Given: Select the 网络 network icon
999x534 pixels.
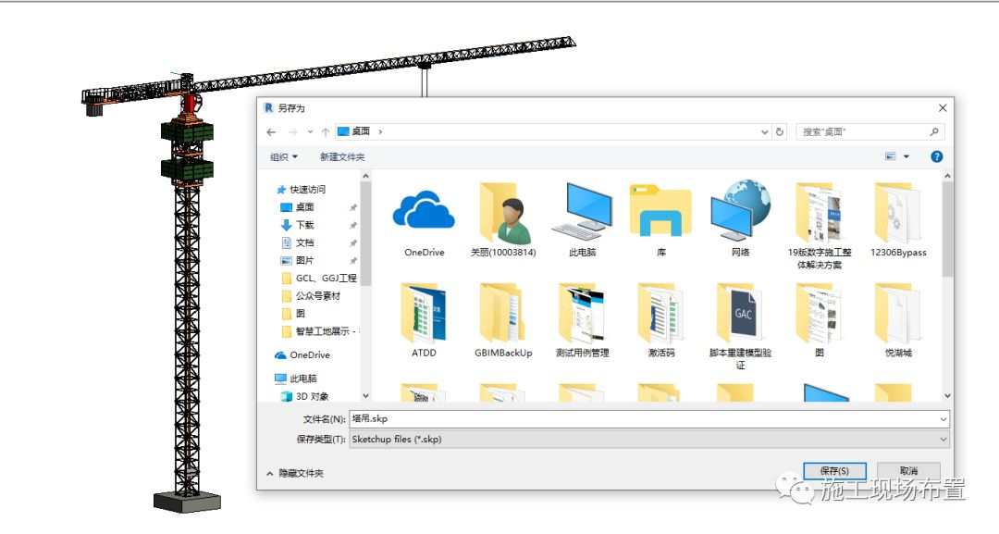Looking at the screenshot, I should click(x=740, y=220).
